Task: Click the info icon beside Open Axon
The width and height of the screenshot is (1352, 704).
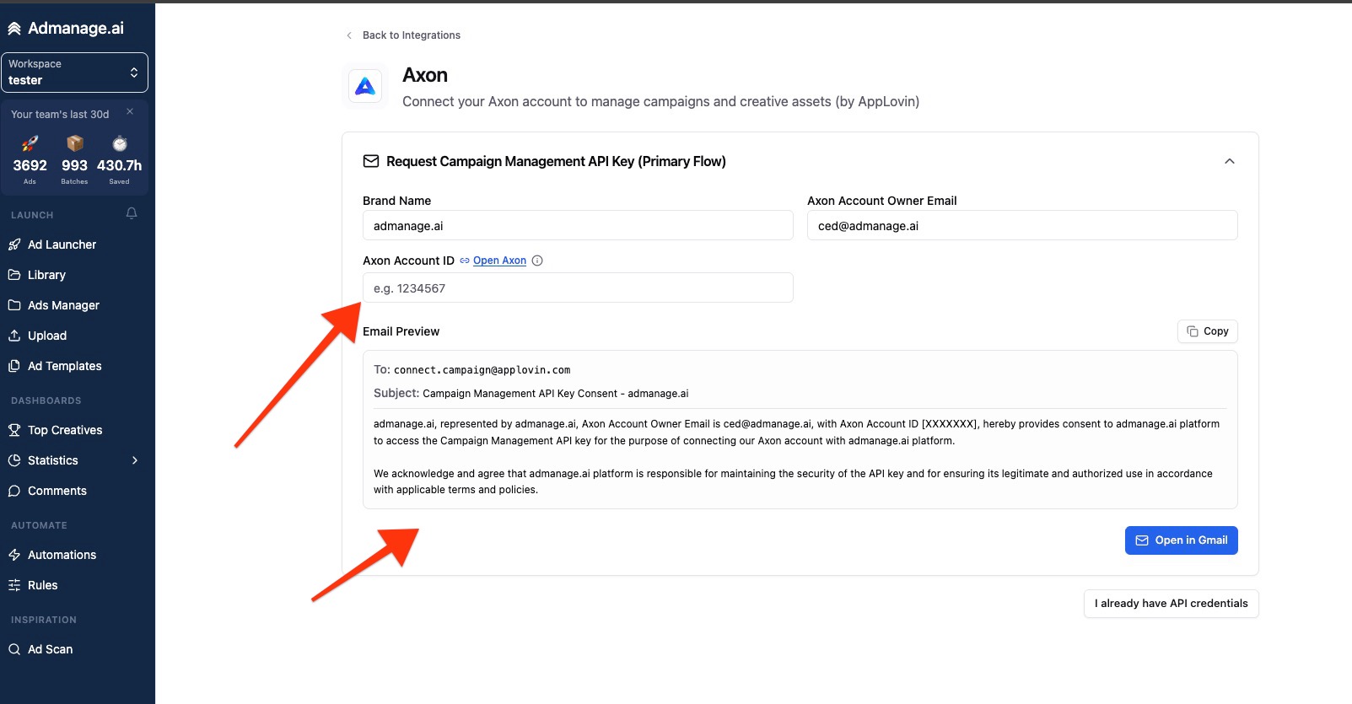Action: tap(537, 261)
